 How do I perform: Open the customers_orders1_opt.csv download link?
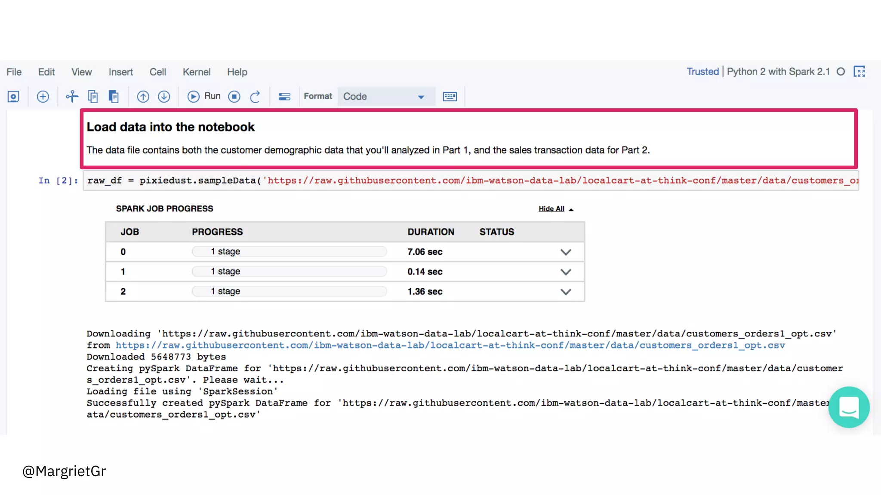450,345
